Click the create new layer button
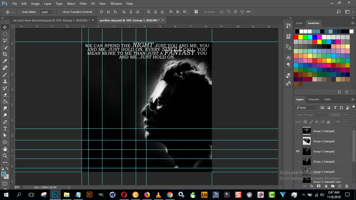Viewport: 356px width, 200px height. [340, 186]
